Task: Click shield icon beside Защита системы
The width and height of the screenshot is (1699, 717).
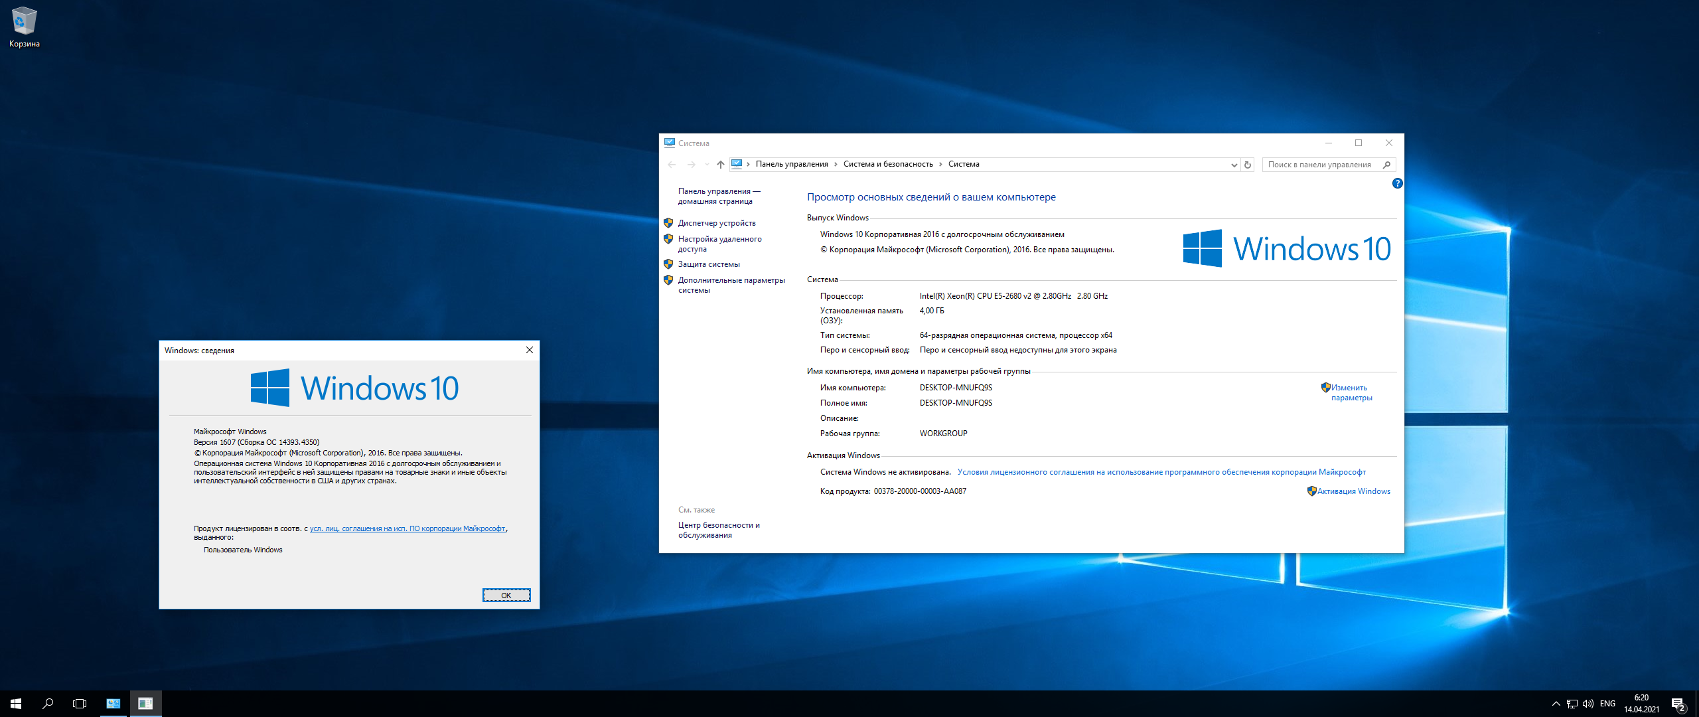Action: click(668, 264)
